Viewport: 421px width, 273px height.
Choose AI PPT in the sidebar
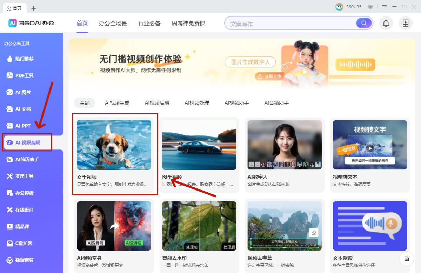[x=19, y=126]
